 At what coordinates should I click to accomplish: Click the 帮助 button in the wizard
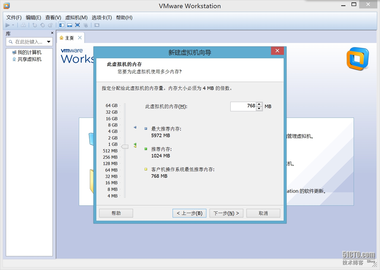click(x=116, y=213)
